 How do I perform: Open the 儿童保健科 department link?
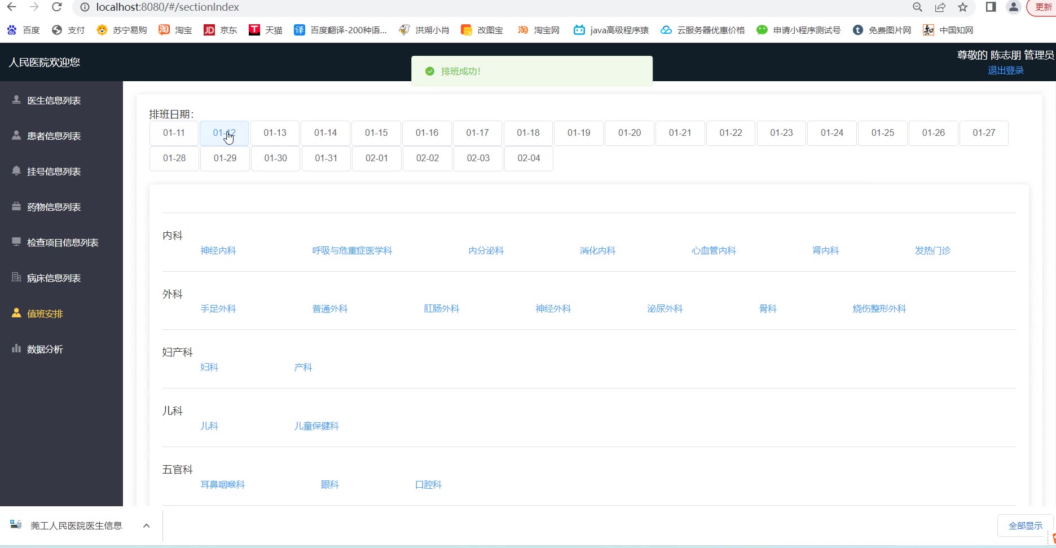pos(316,426)
